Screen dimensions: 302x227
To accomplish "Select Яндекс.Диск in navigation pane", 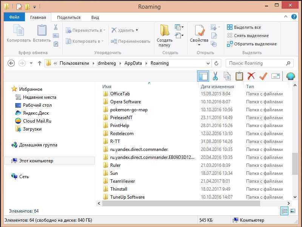I will click(32, 113).
